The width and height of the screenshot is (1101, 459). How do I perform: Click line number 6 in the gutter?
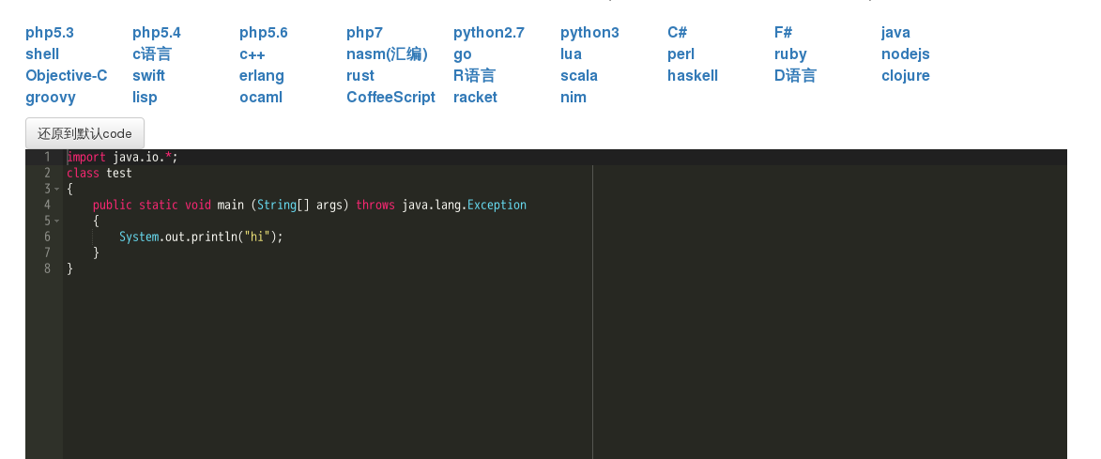47,237
